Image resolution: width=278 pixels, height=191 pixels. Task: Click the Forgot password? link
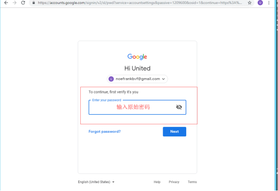point(104,131)
